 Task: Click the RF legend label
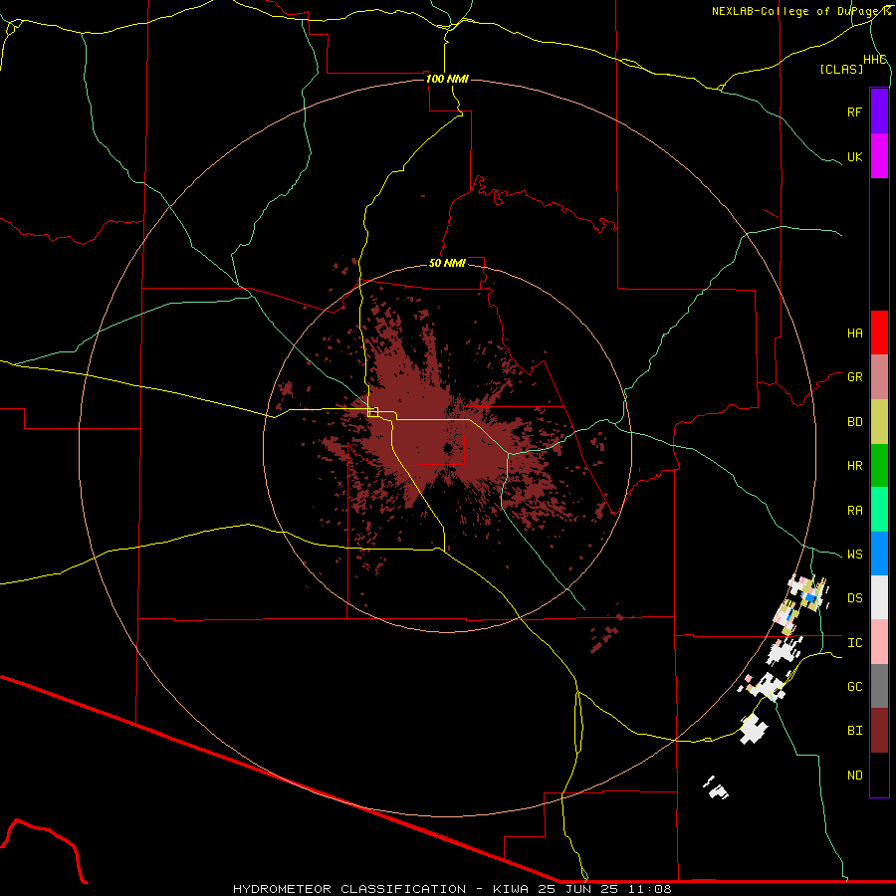[854, 112]
